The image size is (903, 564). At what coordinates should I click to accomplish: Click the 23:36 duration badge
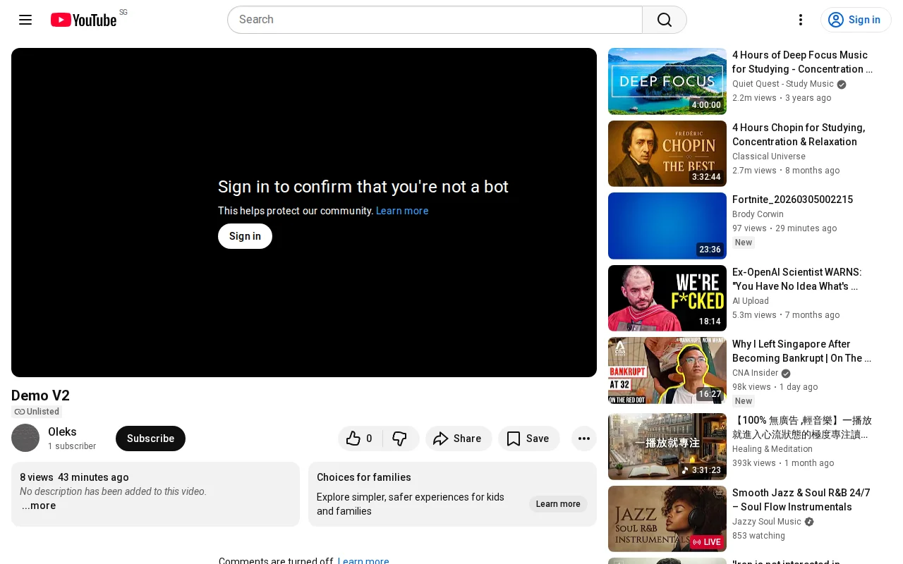(x=710, y=250)
